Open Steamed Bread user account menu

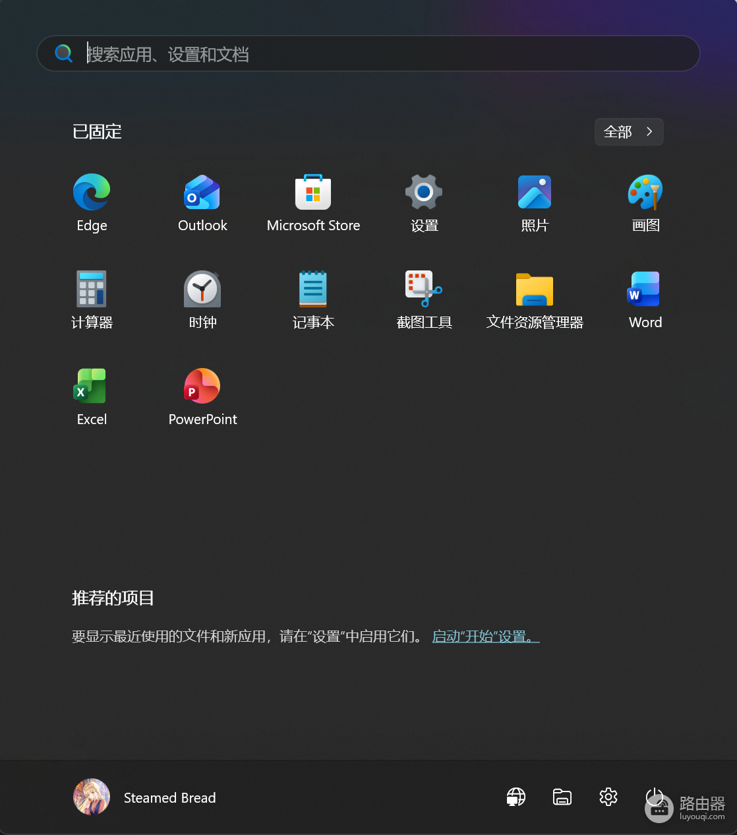pos(145,797)
